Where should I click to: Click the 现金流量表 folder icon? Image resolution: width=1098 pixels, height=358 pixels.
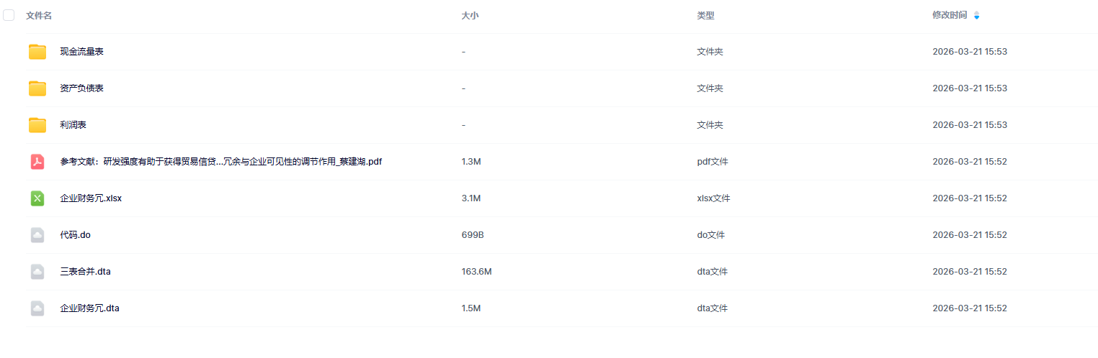(37, 52)
